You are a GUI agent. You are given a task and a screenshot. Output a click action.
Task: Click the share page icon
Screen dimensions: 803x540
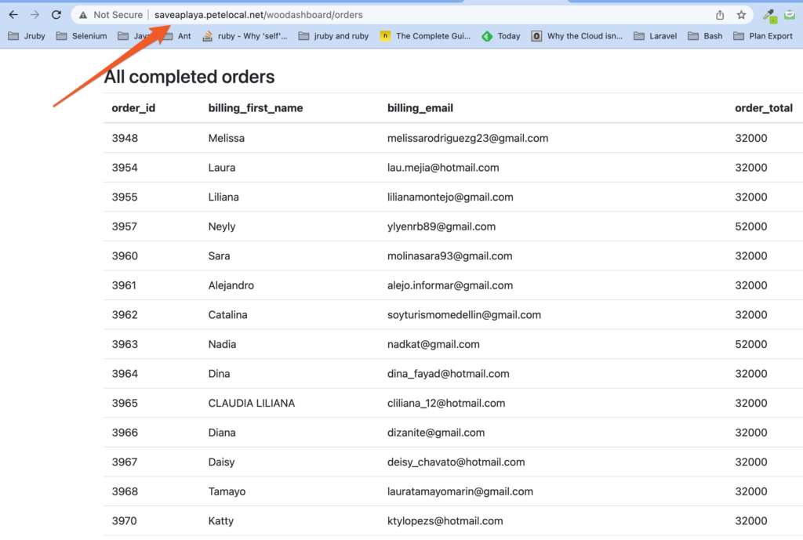[720, 15]
